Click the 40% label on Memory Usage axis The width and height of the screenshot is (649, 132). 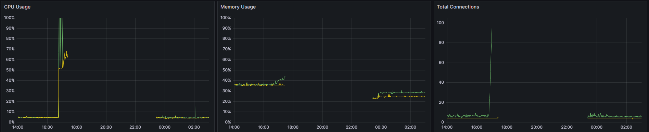[227, 80]
